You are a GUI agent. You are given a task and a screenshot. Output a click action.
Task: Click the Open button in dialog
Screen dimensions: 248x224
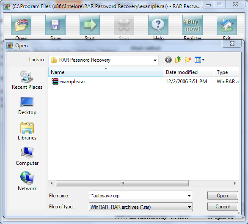point(223,196)
